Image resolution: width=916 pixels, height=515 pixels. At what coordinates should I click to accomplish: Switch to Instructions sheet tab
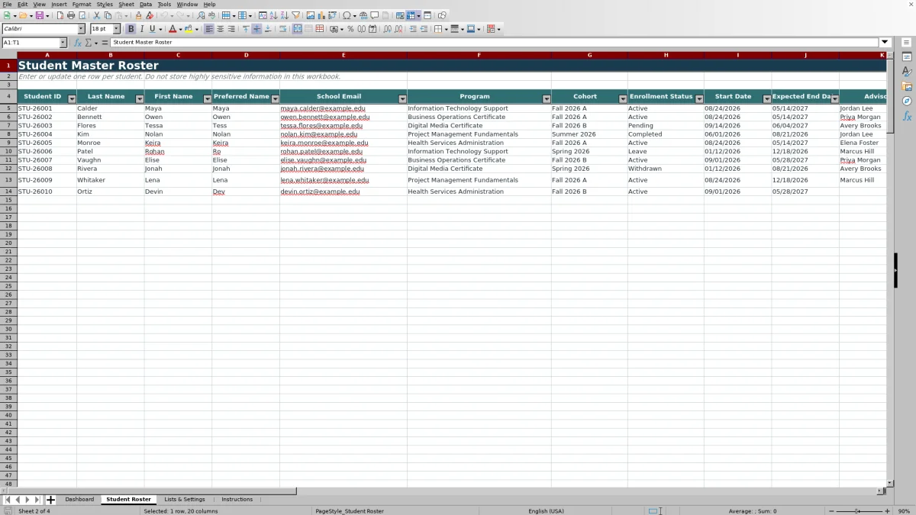tap(237, 500)
